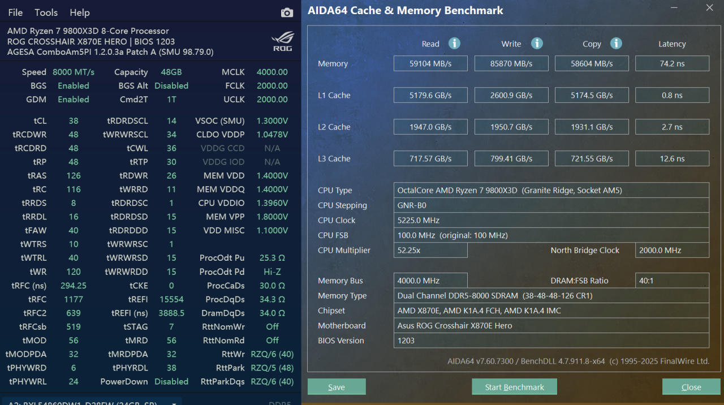The image size is (724, 405).
Task: Click the BIOS Version 1203 field
Action: pyautogui.click(x=551, y=341)
